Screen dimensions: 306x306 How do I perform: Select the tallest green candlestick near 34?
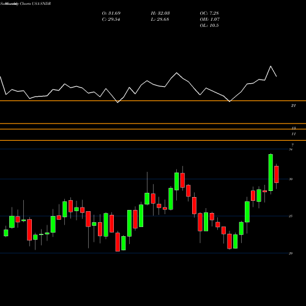(x=271, y=173)
